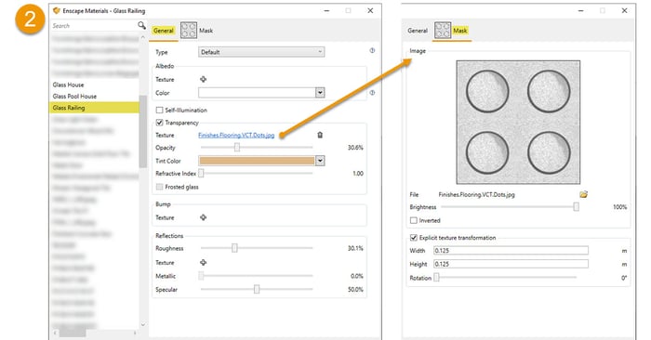Click the Enscape logo in title bar

(x=57, y=11)
